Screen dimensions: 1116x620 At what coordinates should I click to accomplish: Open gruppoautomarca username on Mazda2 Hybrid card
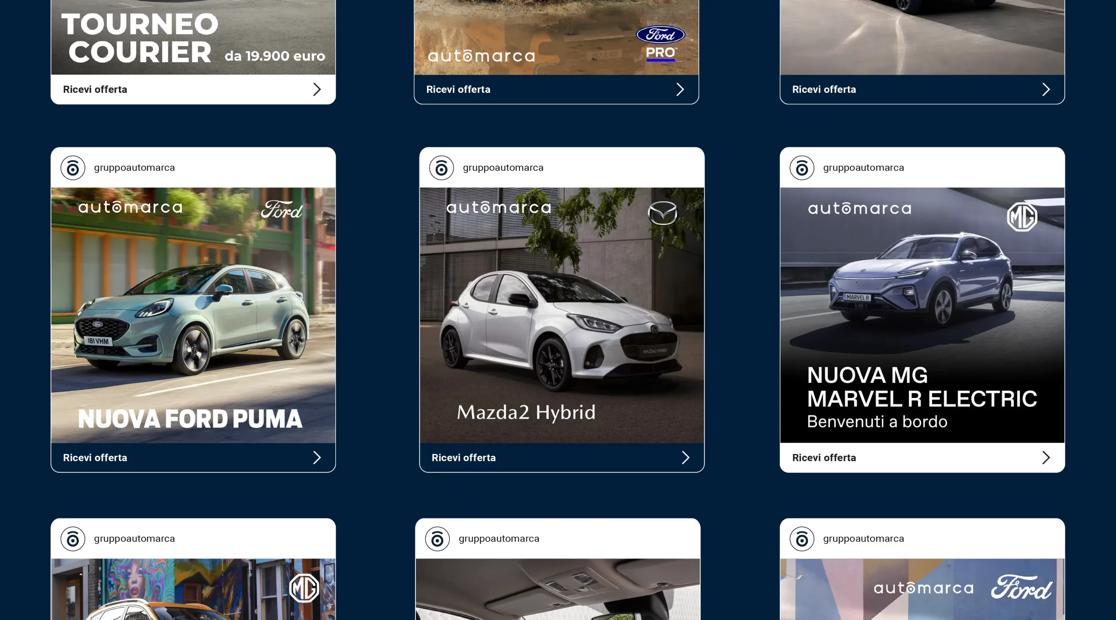(x=503, y=168)
